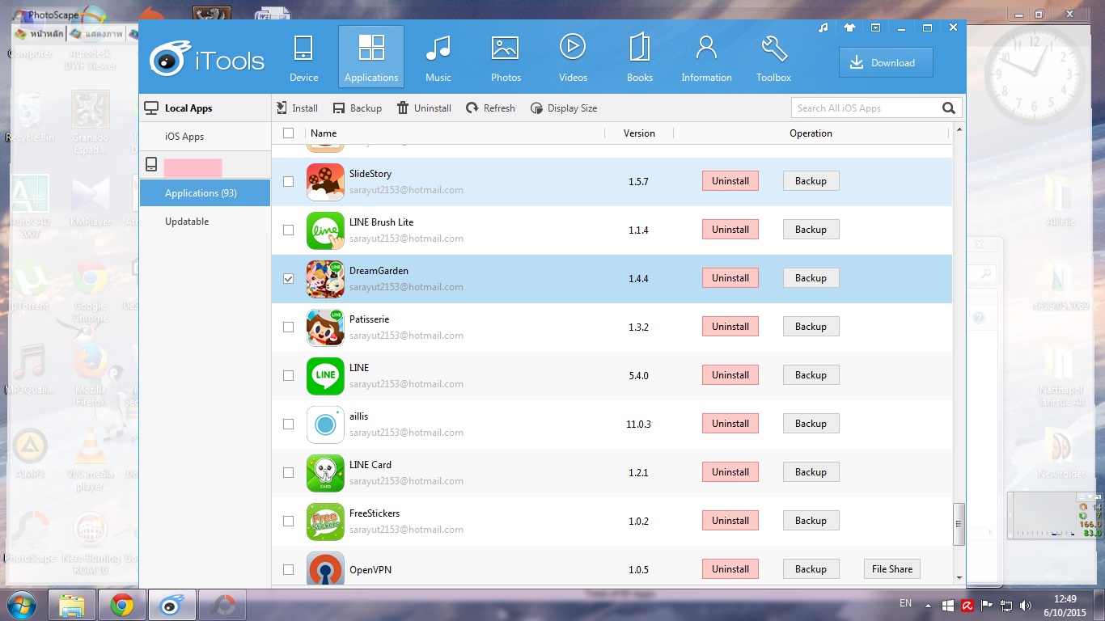
Task: Click the iTools logo
Action: click(207, 57)
